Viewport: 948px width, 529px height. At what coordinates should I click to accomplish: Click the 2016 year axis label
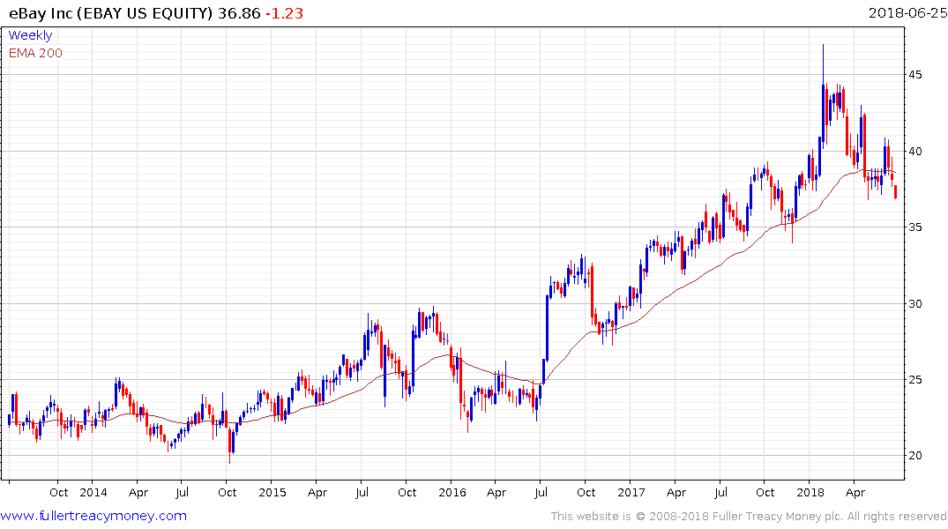pyautogui.click(x=452, y=492)
